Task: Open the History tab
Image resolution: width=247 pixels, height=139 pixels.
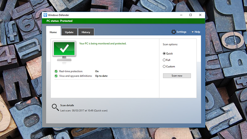Action: click(86, 32)
